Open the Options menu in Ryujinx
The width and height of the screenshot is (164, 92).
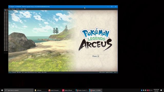click(13, 9)
